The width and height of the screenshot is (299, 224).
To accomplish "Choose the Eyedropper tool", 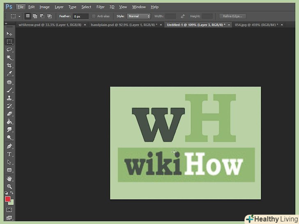I will 9,74.
